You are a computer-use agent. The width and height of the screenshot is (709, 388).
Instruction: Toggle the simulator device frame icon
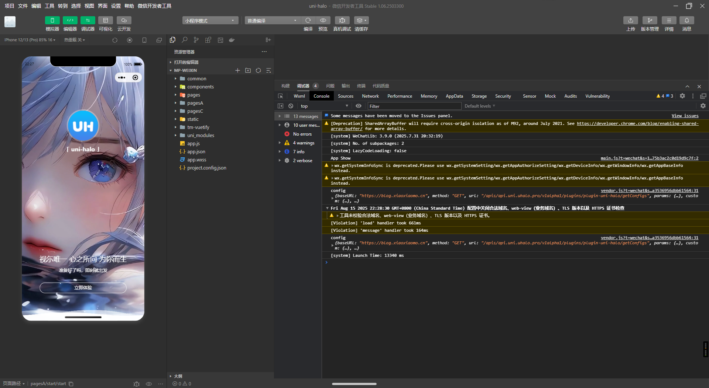[x=144, y=40]
